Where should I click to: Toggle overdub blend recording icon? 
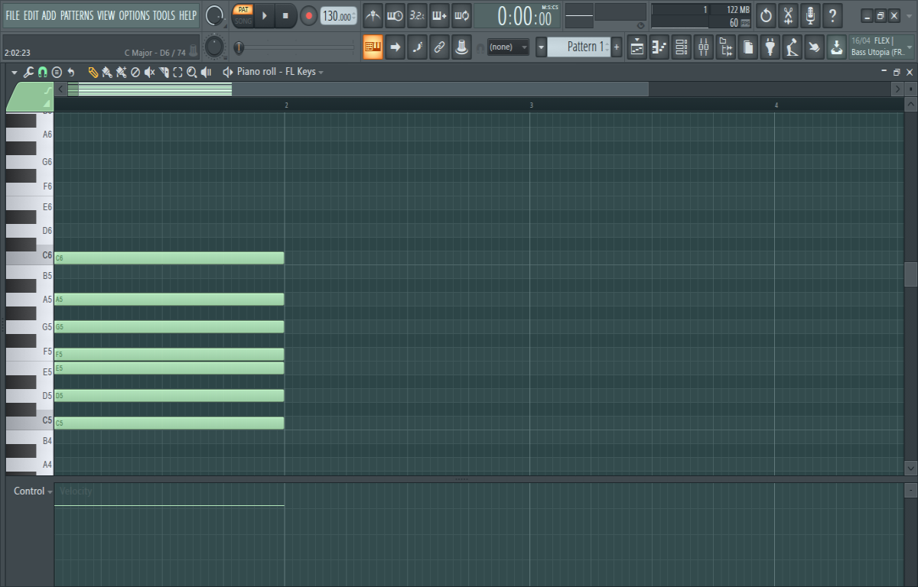coord(439,15)
